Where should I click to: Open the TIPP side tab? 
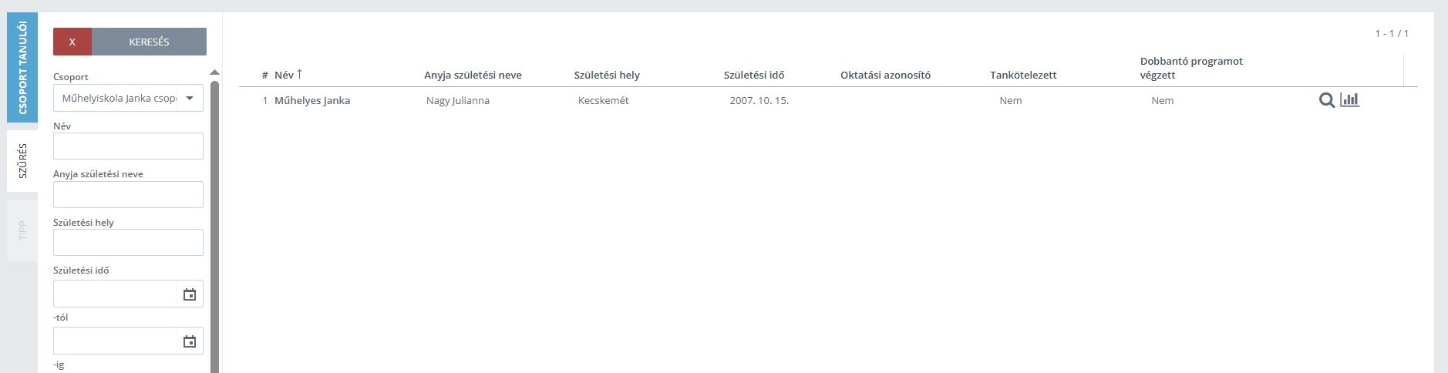click(x=22, y=230)
